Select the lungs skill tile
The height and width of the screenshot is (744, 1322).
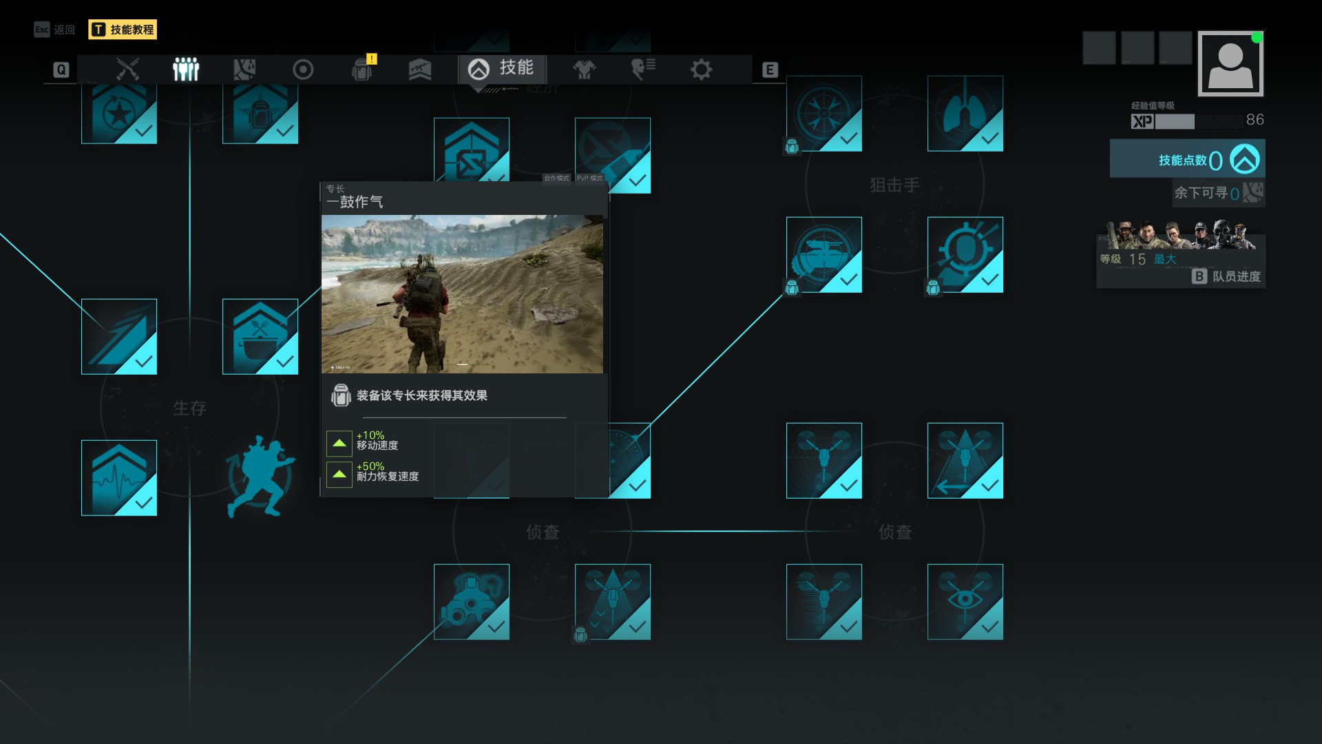tap(965, 114)
